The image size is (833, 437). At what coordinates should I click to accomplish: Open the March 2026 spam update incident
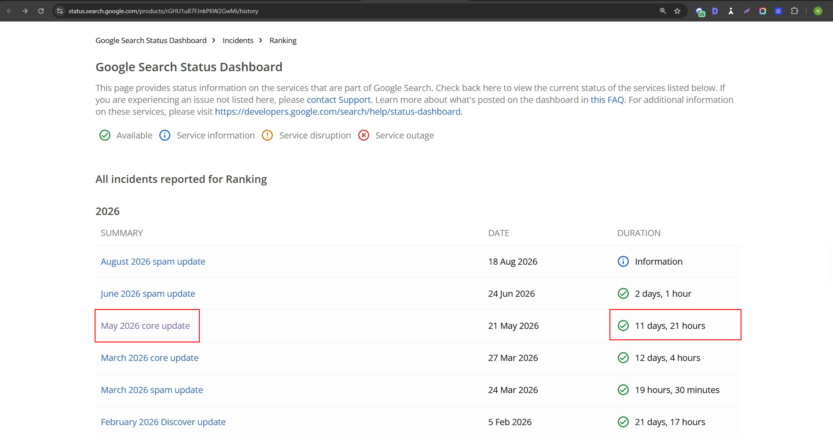(x=152, y=390)
